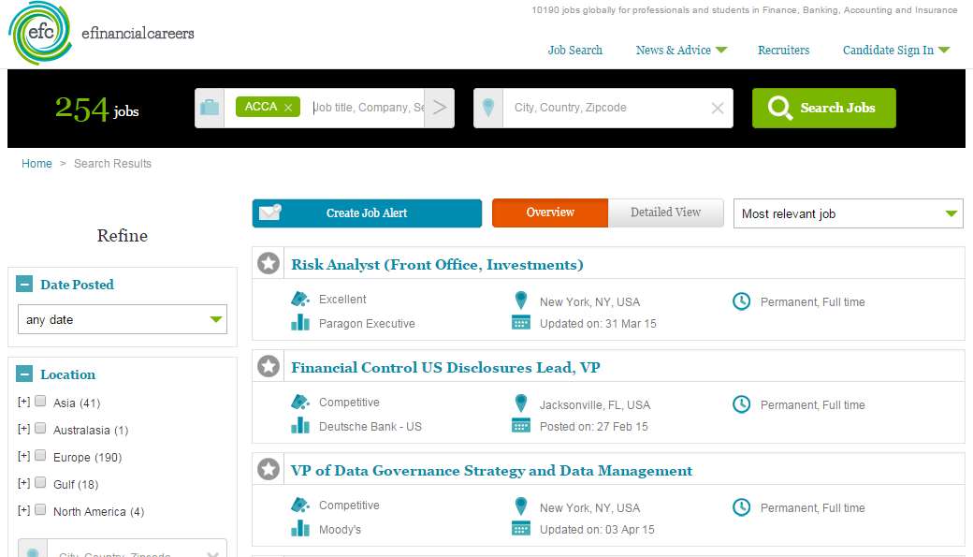This screenshot has width=973, height=557.
Task: Click salary icon on the Deutsche Bank job
Action: point(299,402)
